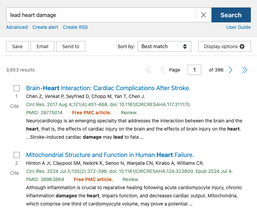Viewport: 257px width, 217px height.
Task: Click Free PMC article label for PMID 38963864
Action: [x=93, y=179]
